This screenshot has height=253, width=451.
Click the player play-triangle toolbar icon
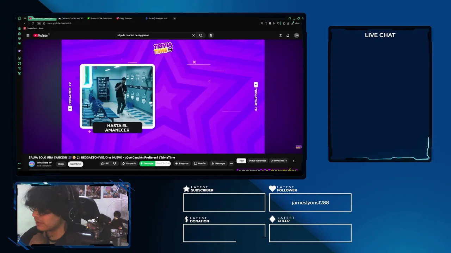274,23
